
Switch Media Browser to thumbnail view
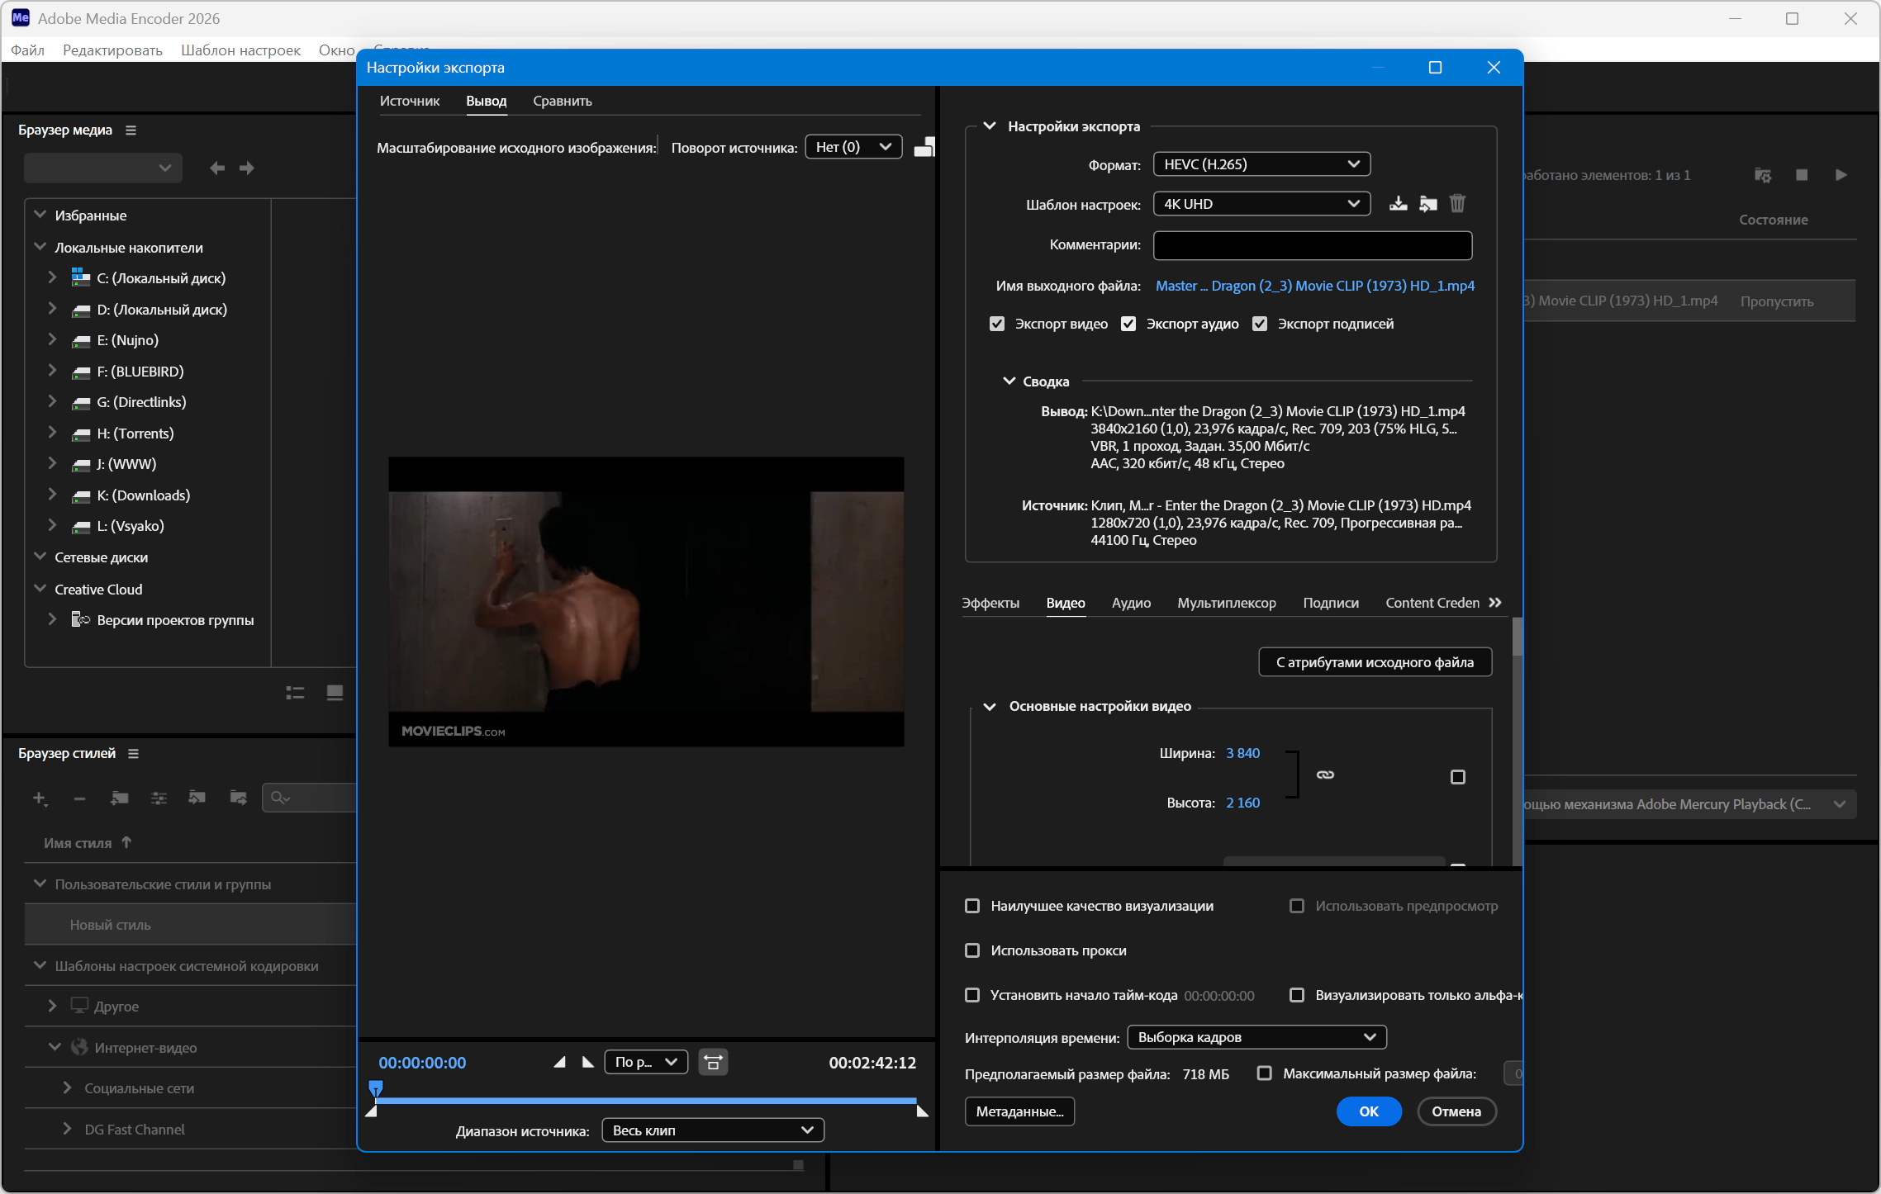pos(335,693)
